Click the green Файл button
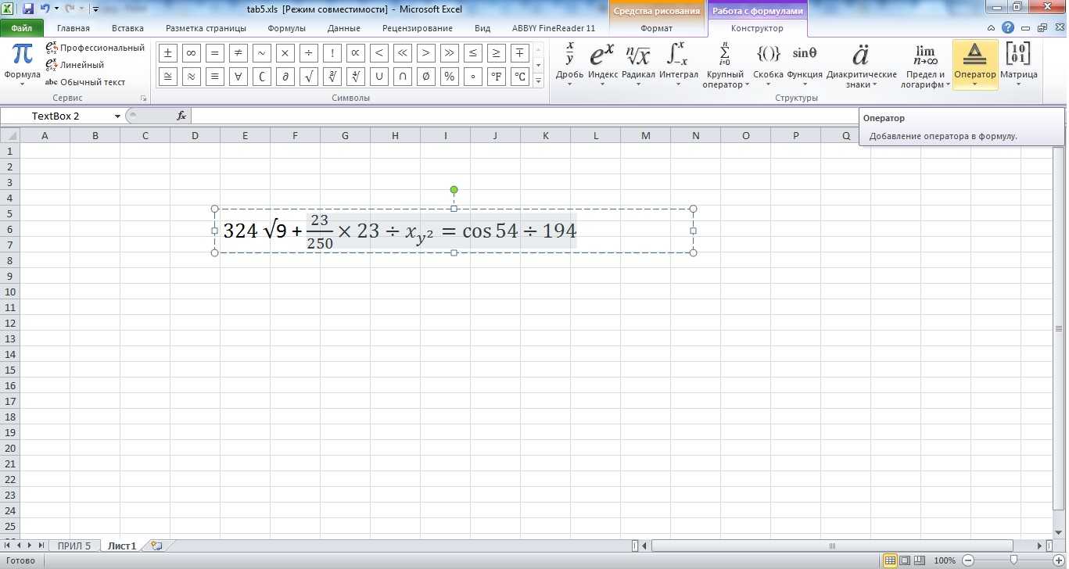 point(21,28)
